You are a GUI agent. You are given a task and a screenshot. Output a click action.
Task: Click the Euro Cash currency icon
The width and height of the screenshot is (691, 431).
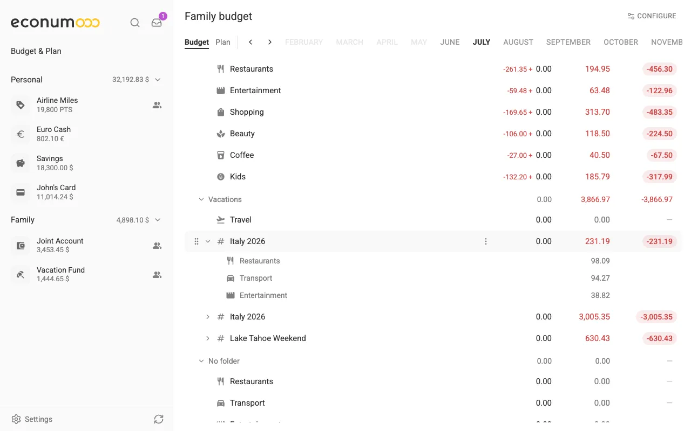pyautogui.click(x=21, y=134)
